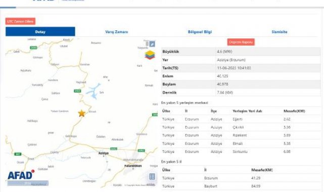Screen dimensions: 324x192
Task: Click the blue fullscreen map button
Action: click(152, 44)
